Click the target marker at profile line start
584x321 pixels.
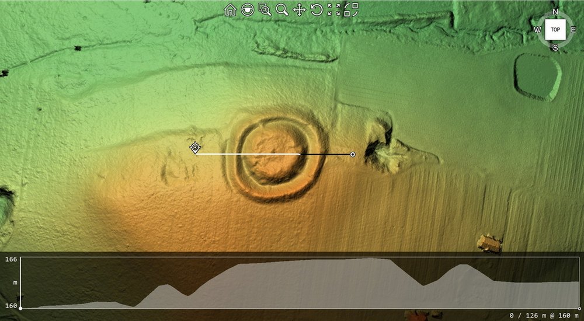(195, 148)
